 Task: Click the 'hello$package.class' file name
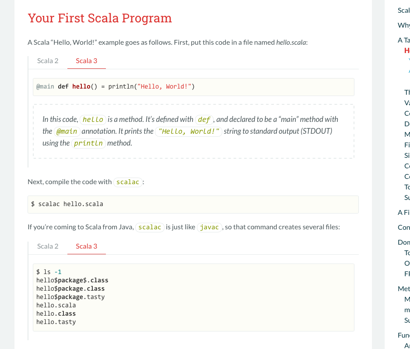click(x=70, y=289)
